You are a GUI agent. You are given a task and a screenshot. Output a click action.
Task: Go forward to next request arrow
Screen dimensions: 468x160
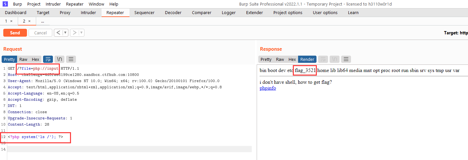tap(75, 33)
